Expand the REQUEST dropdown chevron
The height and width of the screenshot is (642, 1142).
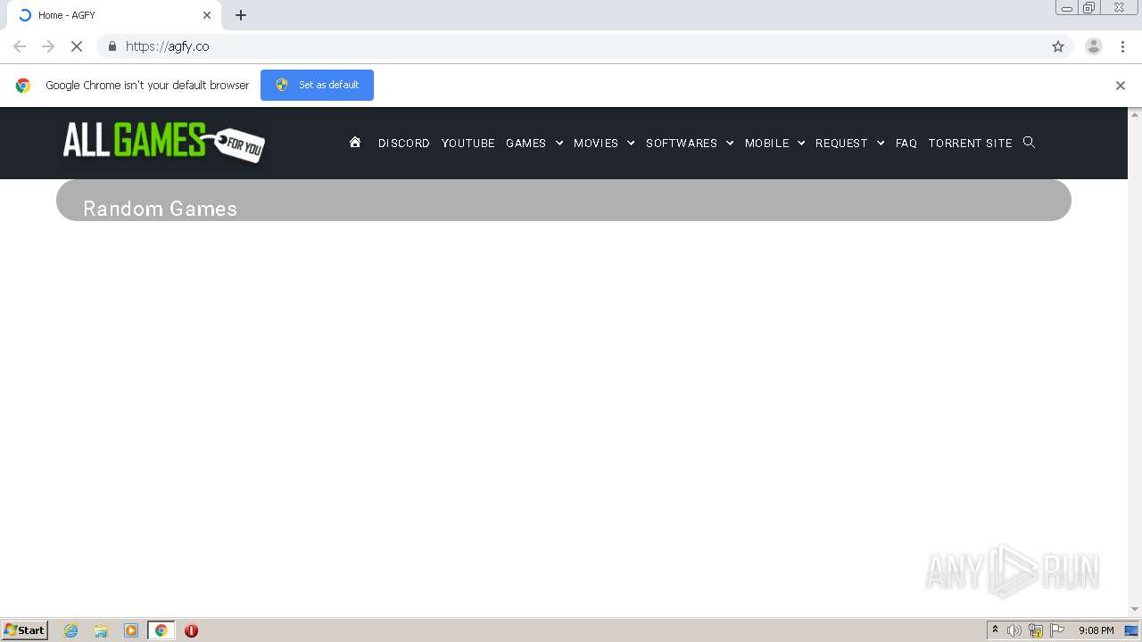tap(881, 143)
